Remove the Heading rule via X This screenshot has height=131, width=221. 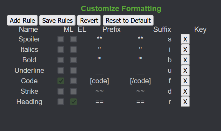pyautogui.click(x=185, y=102)
